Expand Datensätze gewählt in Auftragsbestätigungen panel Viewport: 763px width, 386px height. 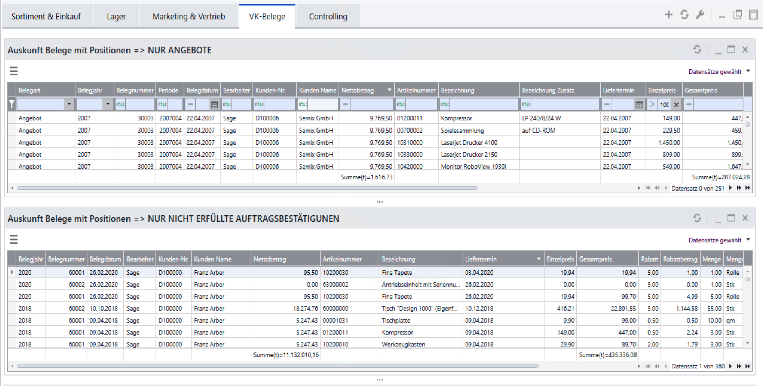748,240
